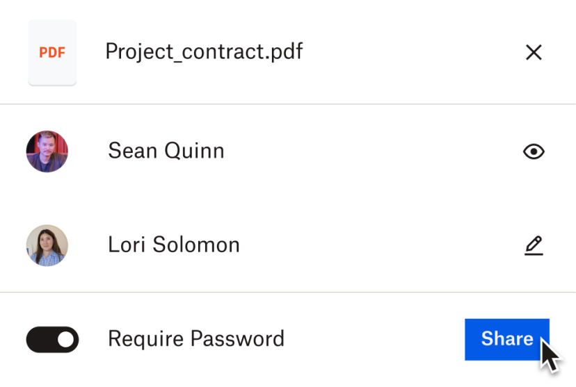Open the PDF thumbnail next to file name
The height and width of the screenshot is (387, 576).
(x=52, y=53)
